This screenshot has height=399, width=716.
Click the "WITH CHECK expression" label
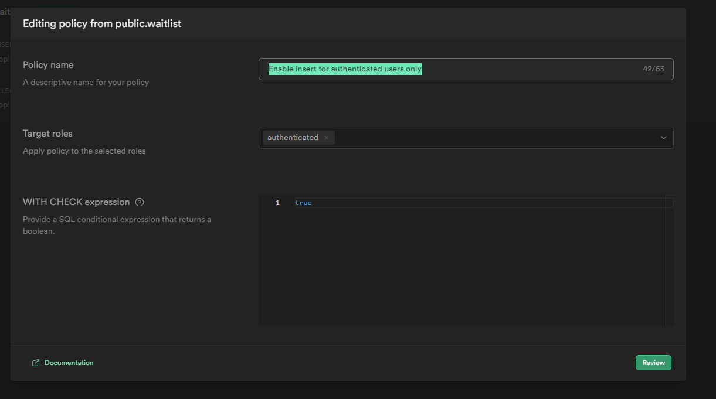coord(76,202)
